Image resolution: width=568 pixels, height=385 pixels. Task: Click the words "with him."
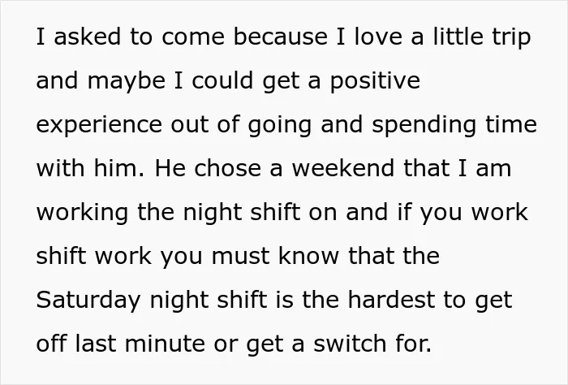pyautogui.click(x=91, y=168)
